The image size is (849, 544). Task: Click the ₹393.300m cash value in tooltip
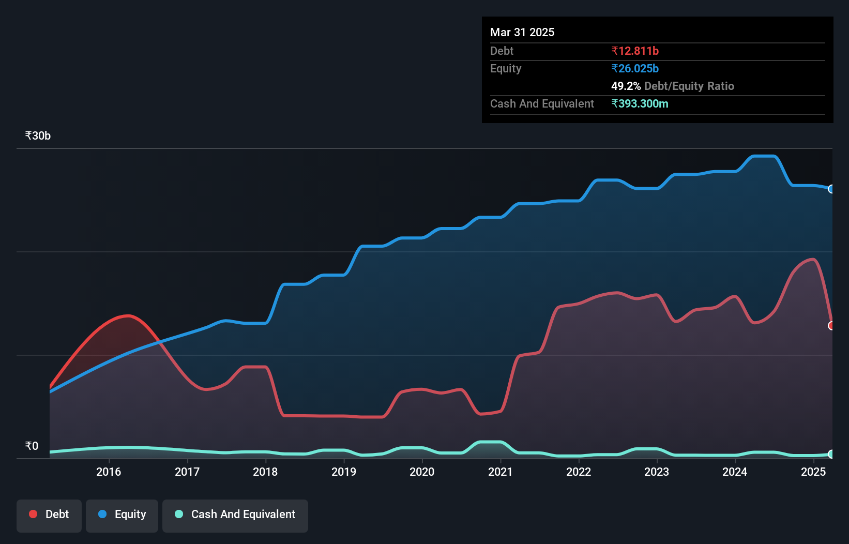pos(640,103)
